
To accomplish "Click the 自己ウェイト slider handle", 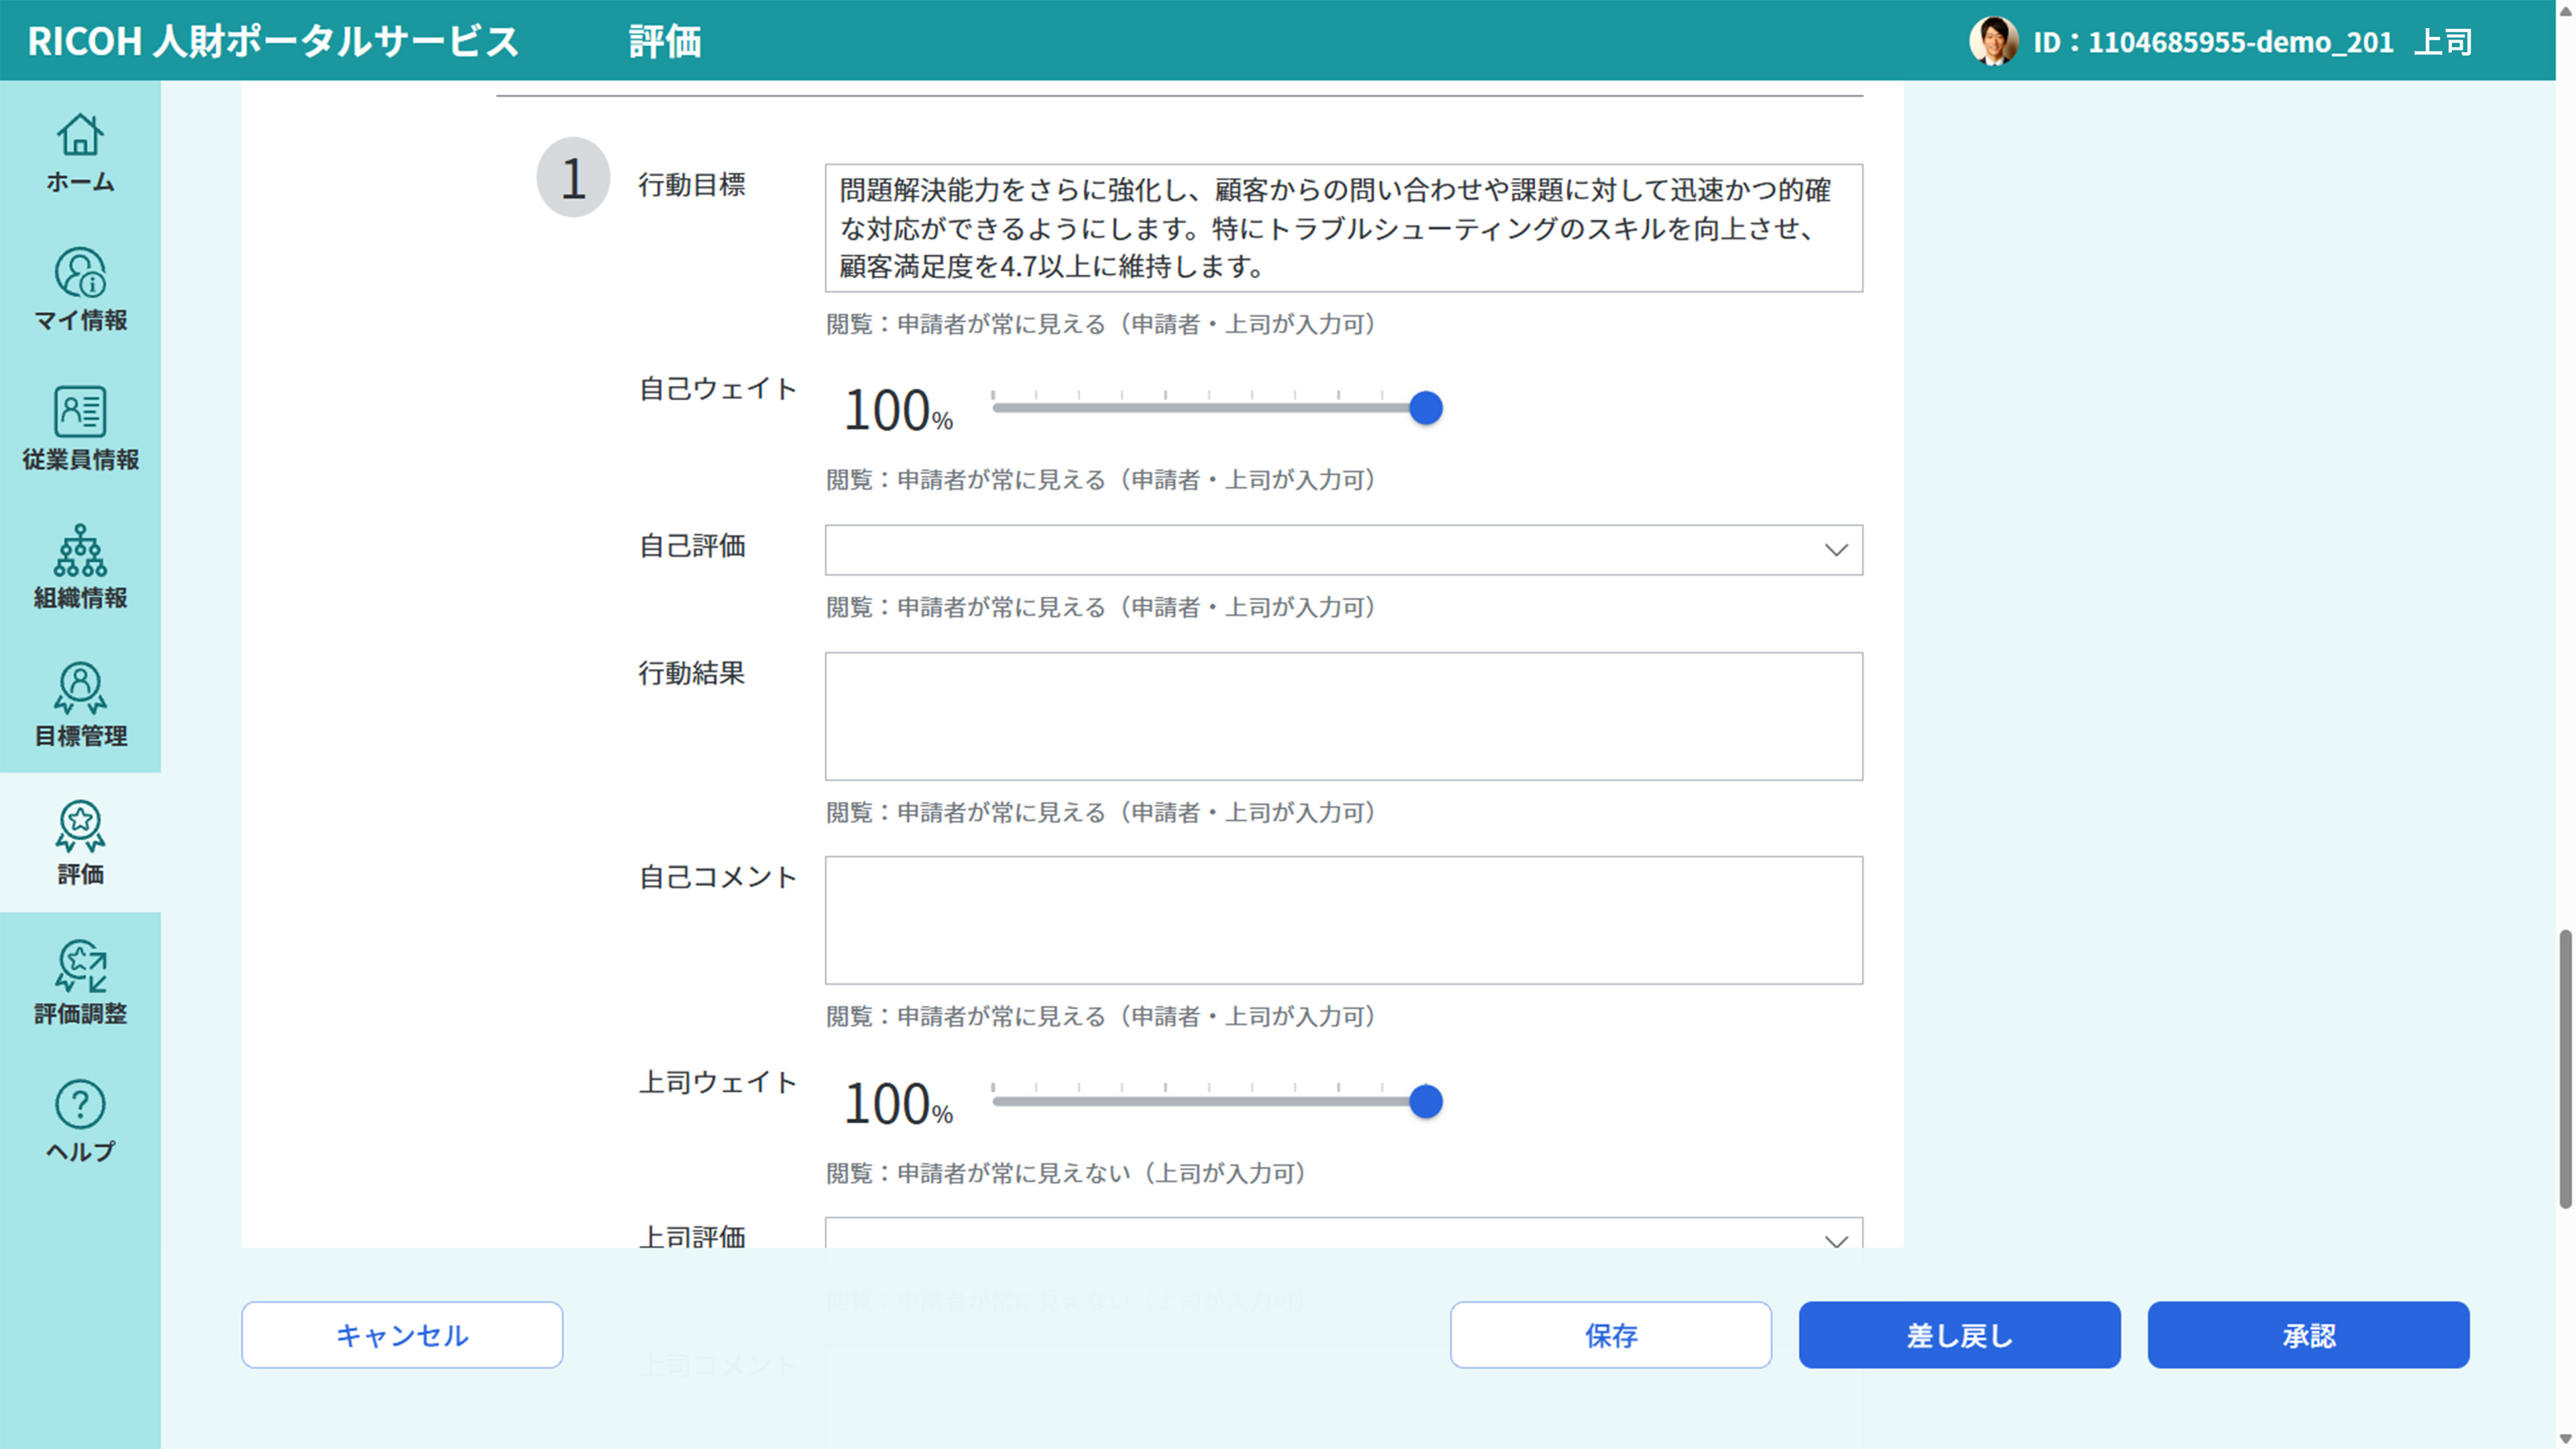I will [x=1425, y=408].
